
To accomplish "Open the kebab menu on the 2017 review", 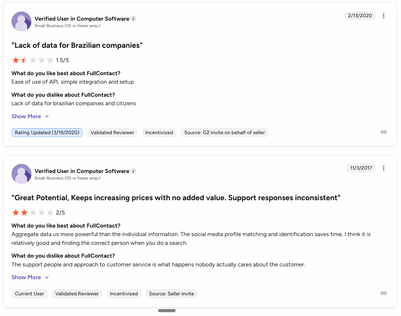I will coord(384,168).
